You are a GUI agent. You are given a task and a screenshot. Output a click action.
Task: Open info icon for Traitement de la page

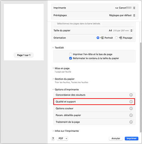pos(131,122)
